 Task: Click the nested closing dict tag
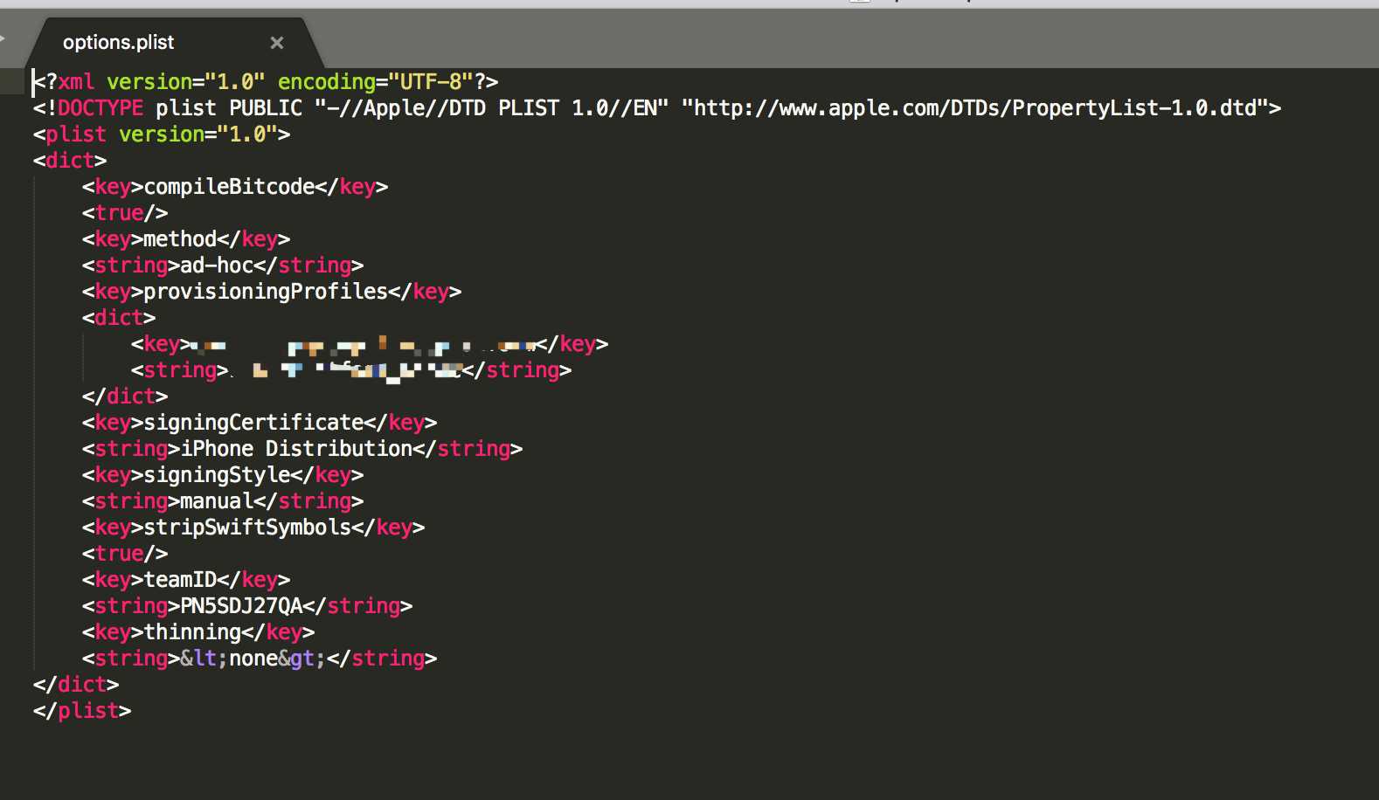(x=125, y=397)
